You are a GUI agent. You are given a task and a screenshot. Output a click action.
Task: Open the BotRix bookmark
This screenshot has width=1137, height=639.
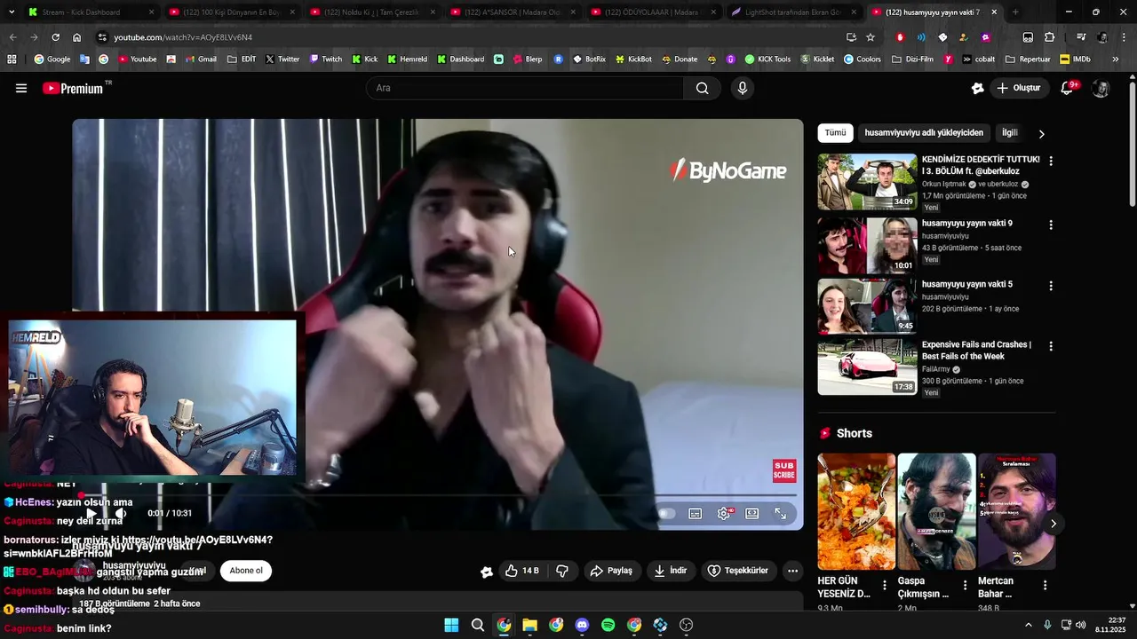point(589,59)
